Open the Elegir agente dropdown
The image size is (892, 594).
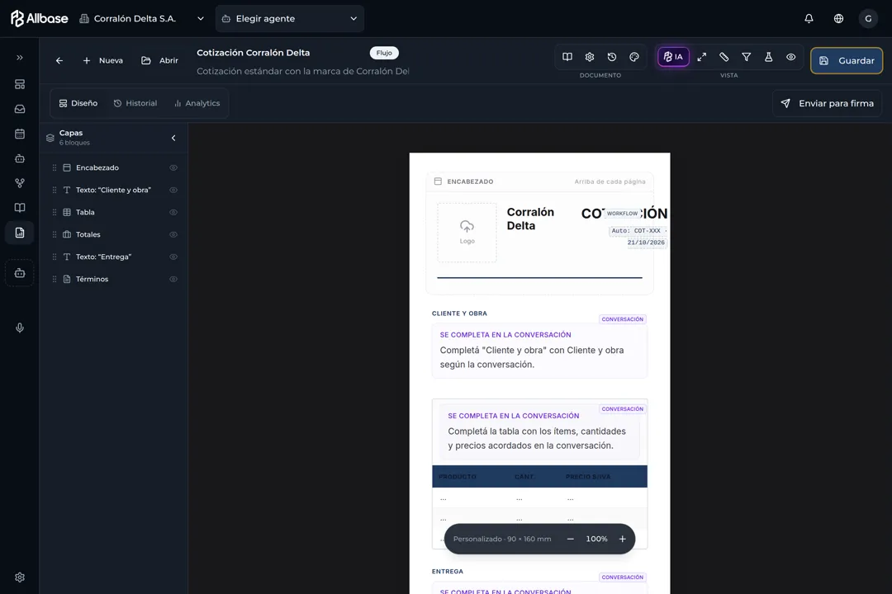click(290, 19)
